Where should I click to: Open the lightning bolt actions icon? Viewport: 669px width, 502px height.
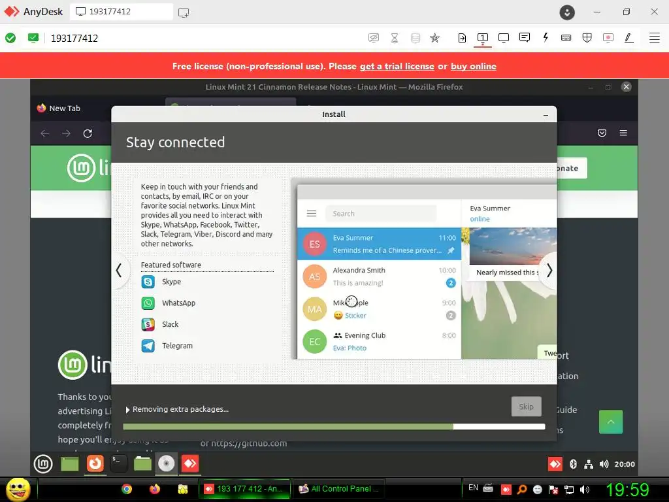(x=546, y=37)
